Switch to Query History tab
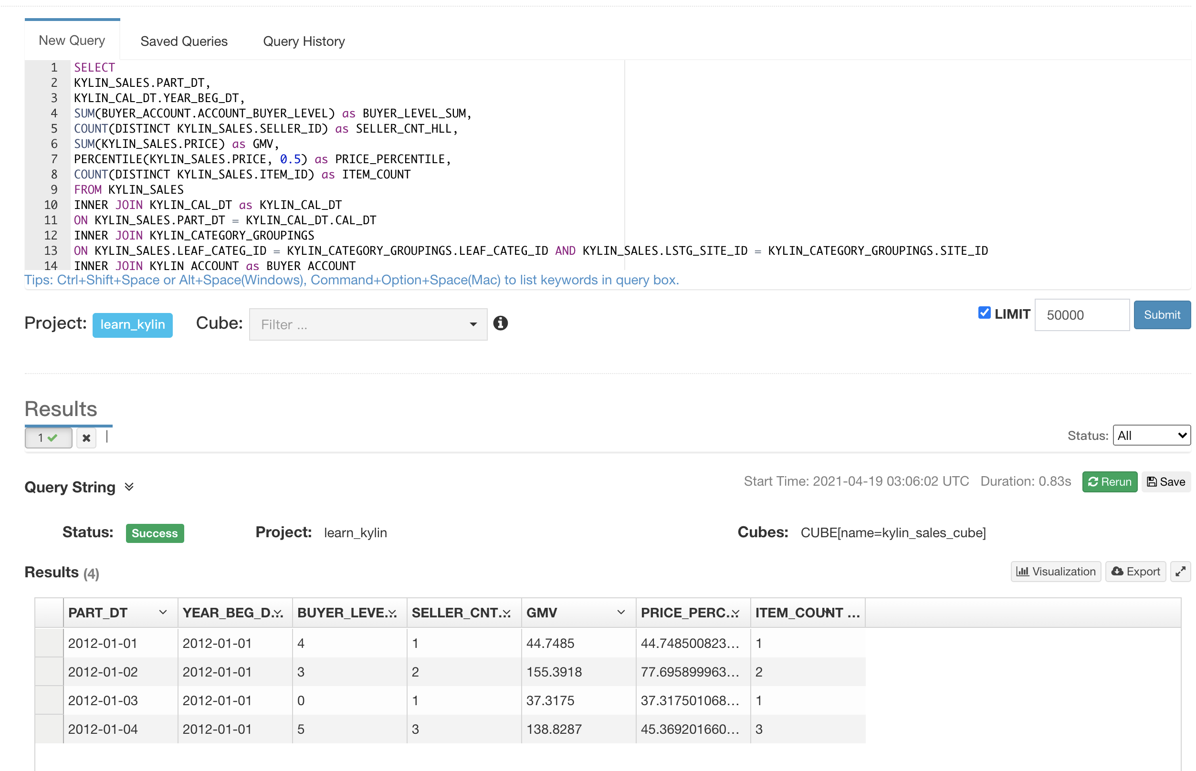The width and height of the screenshot is (1196, 771). click(x=304, y=41)
